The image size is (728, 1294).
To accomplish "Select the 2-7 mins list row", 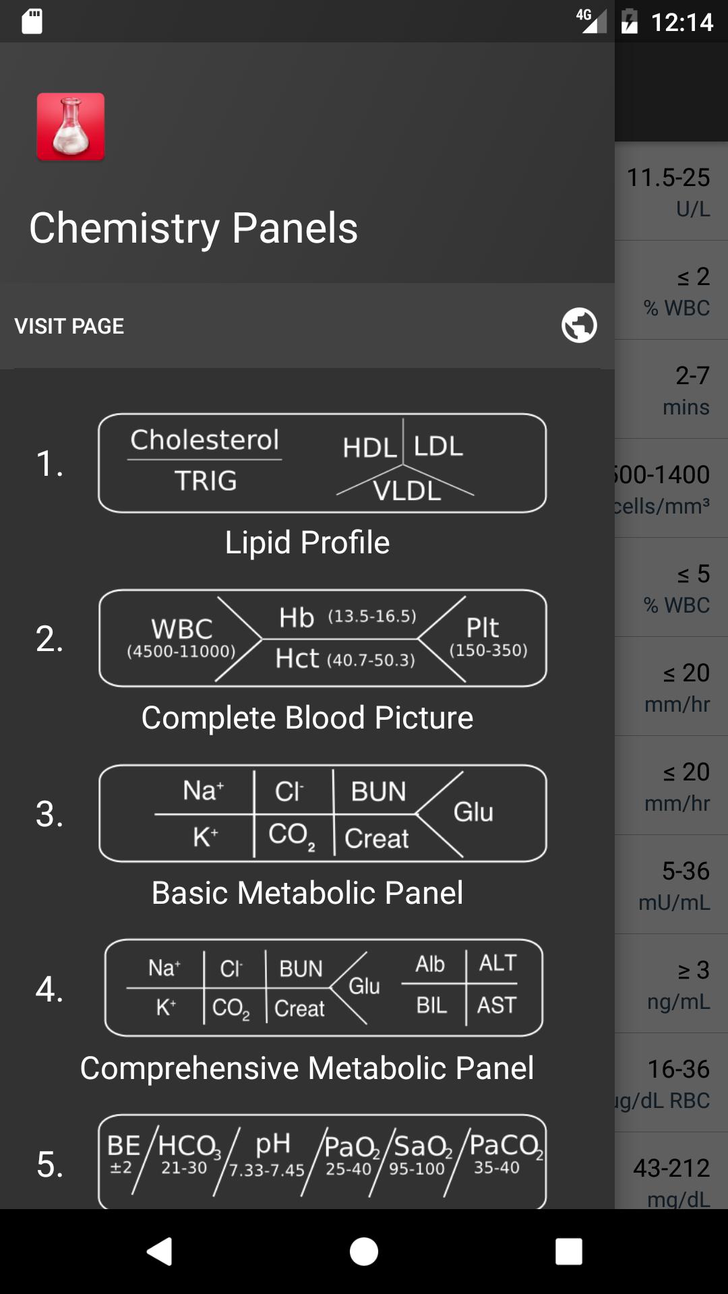I will (x=671, y=390).
